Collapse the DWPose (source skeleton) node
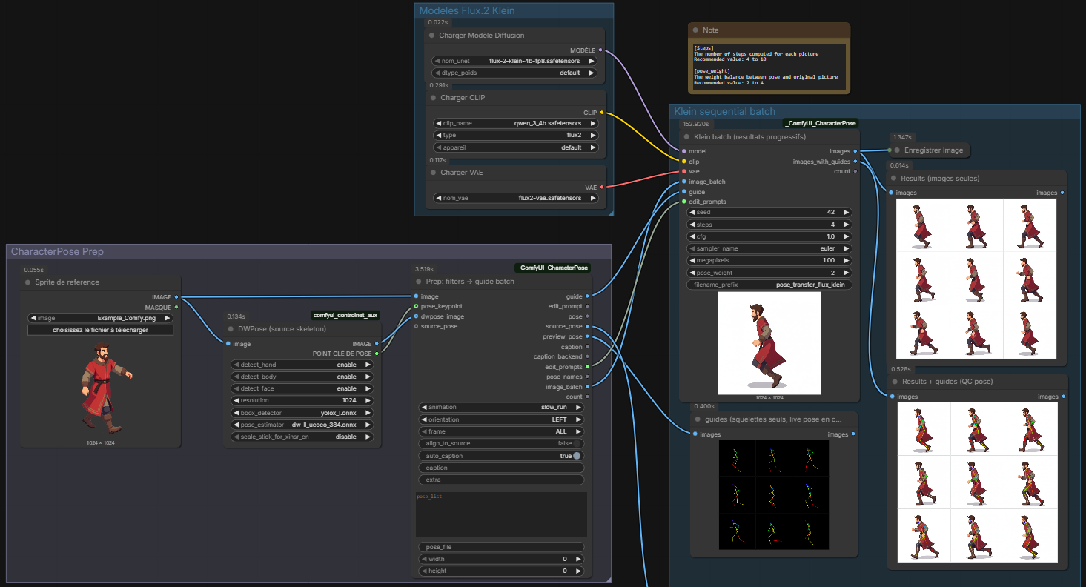This screenshot has width=1086, height=587. pos(231,329)
